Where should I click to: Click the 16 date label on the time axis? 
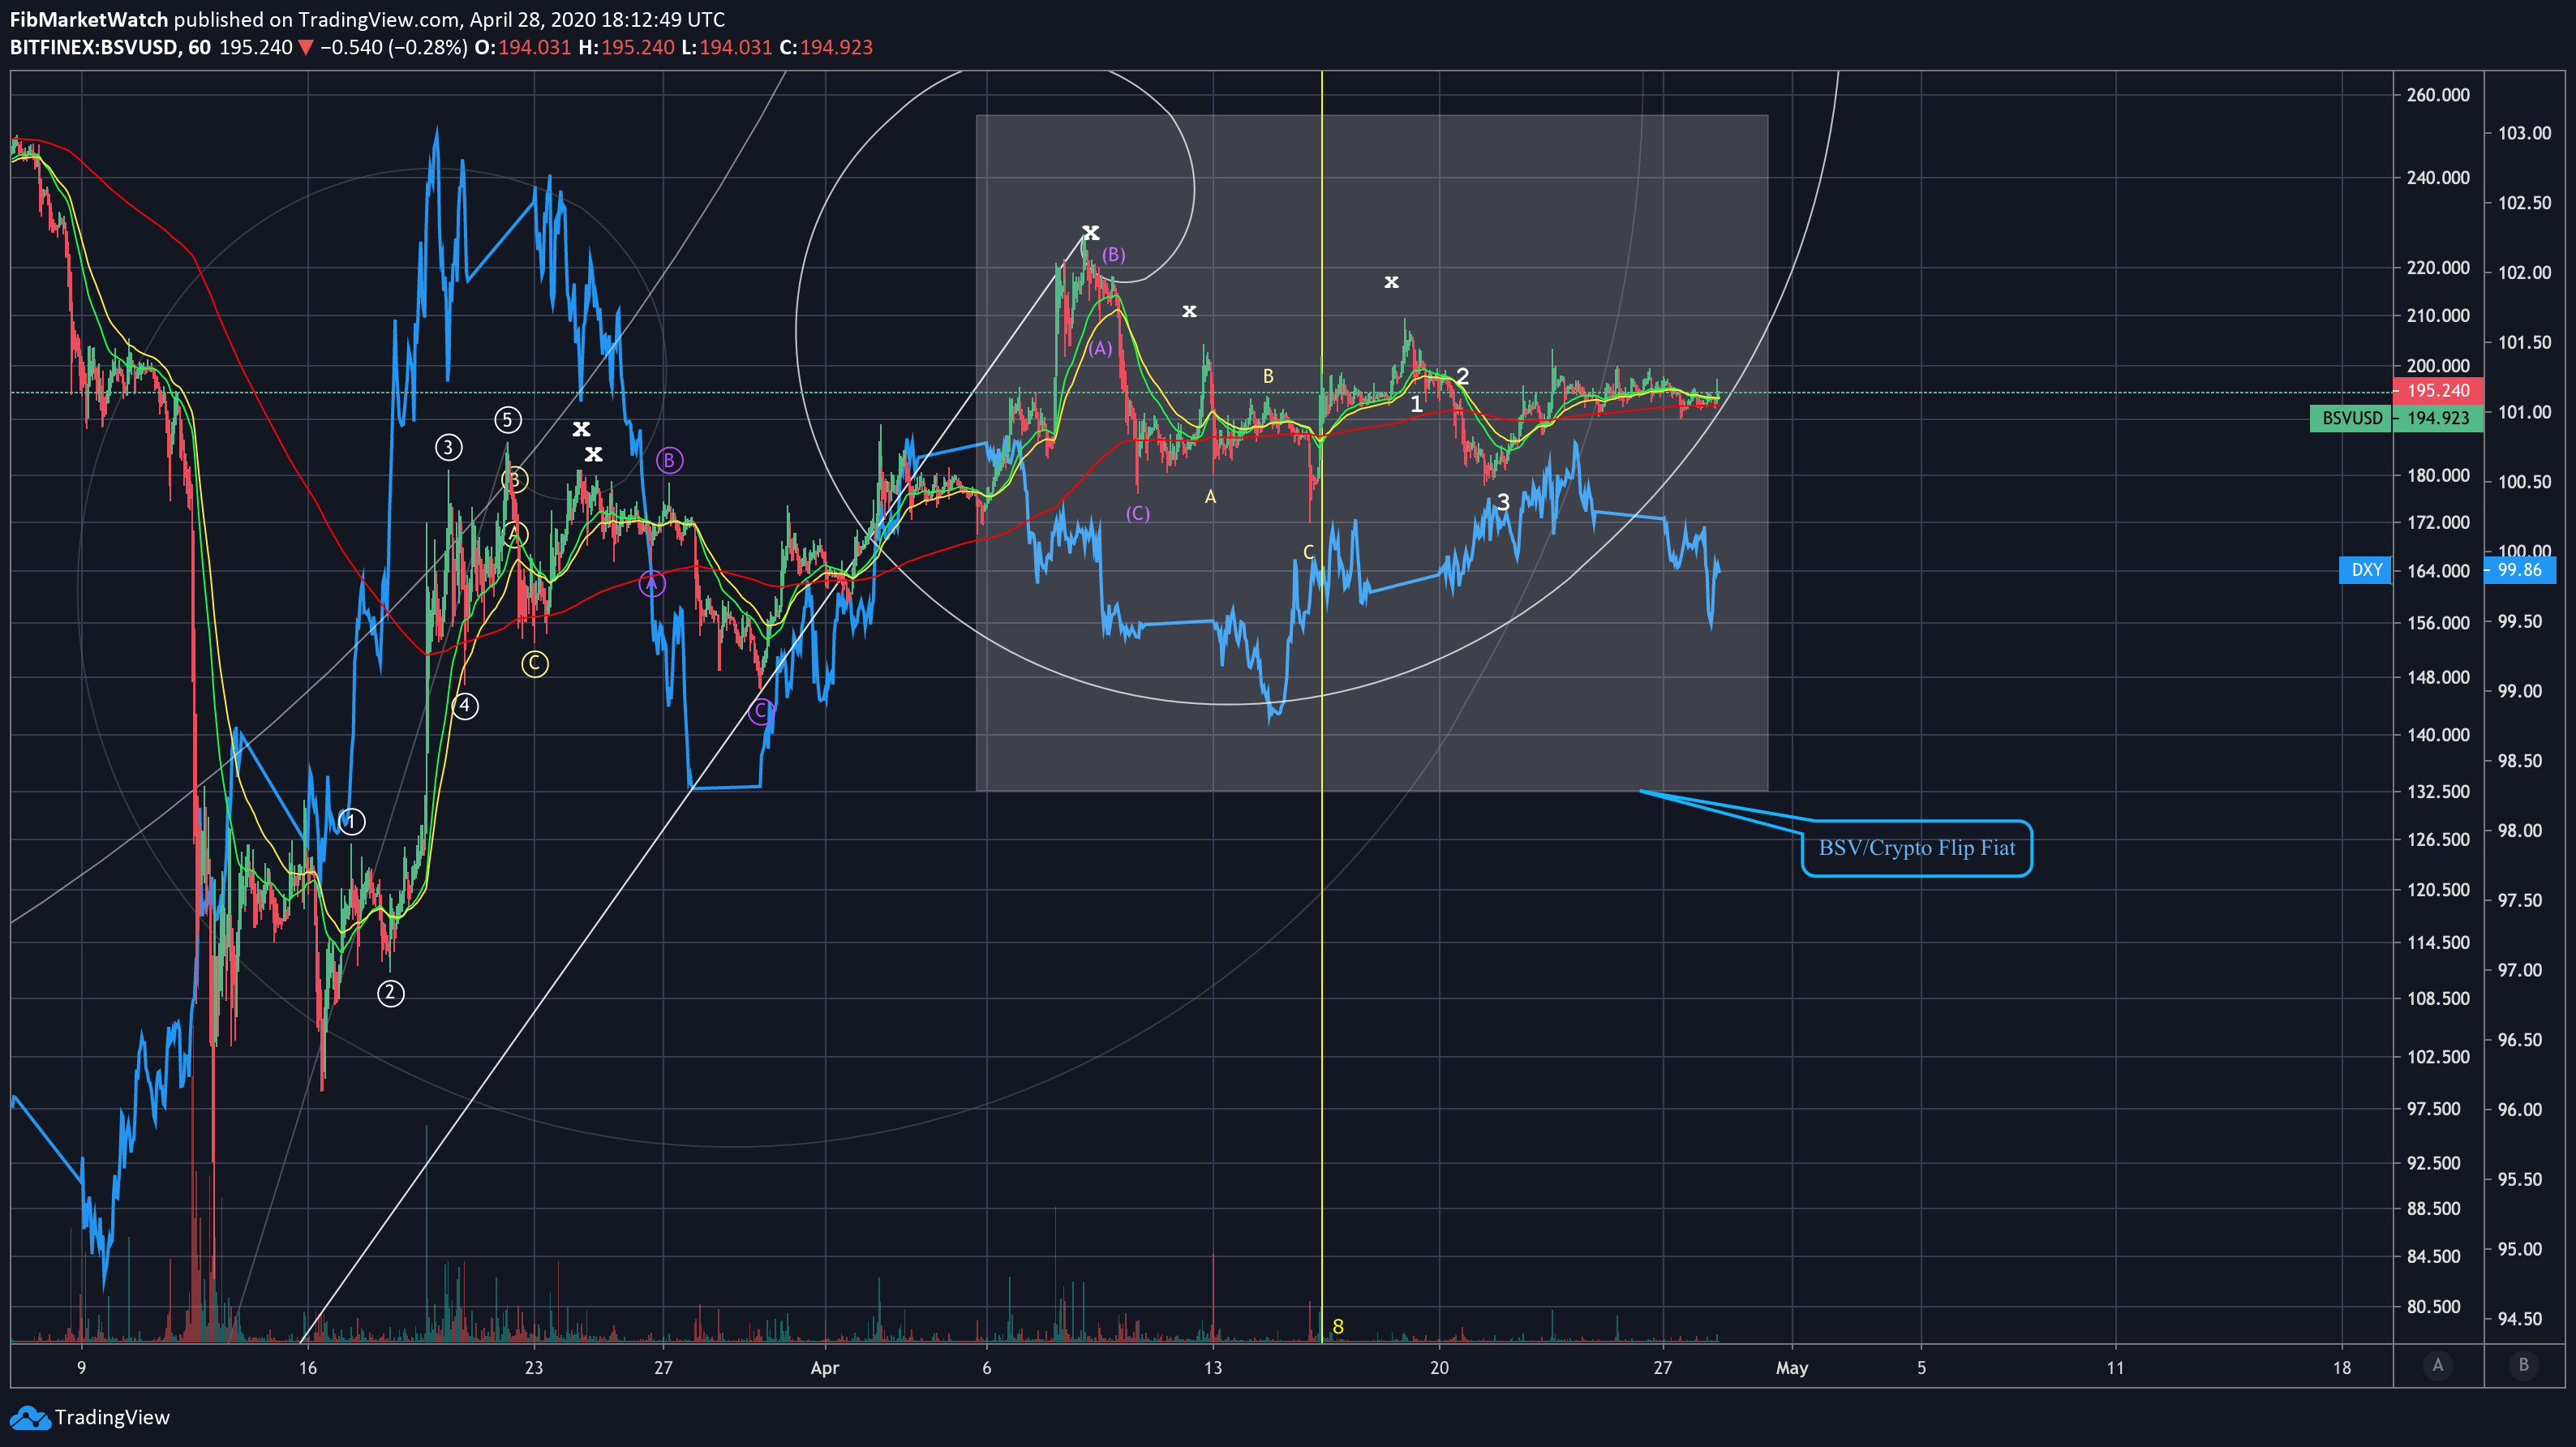(307, 1368)
